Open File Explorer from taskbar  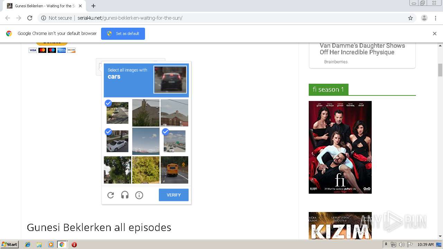(39, 245)
